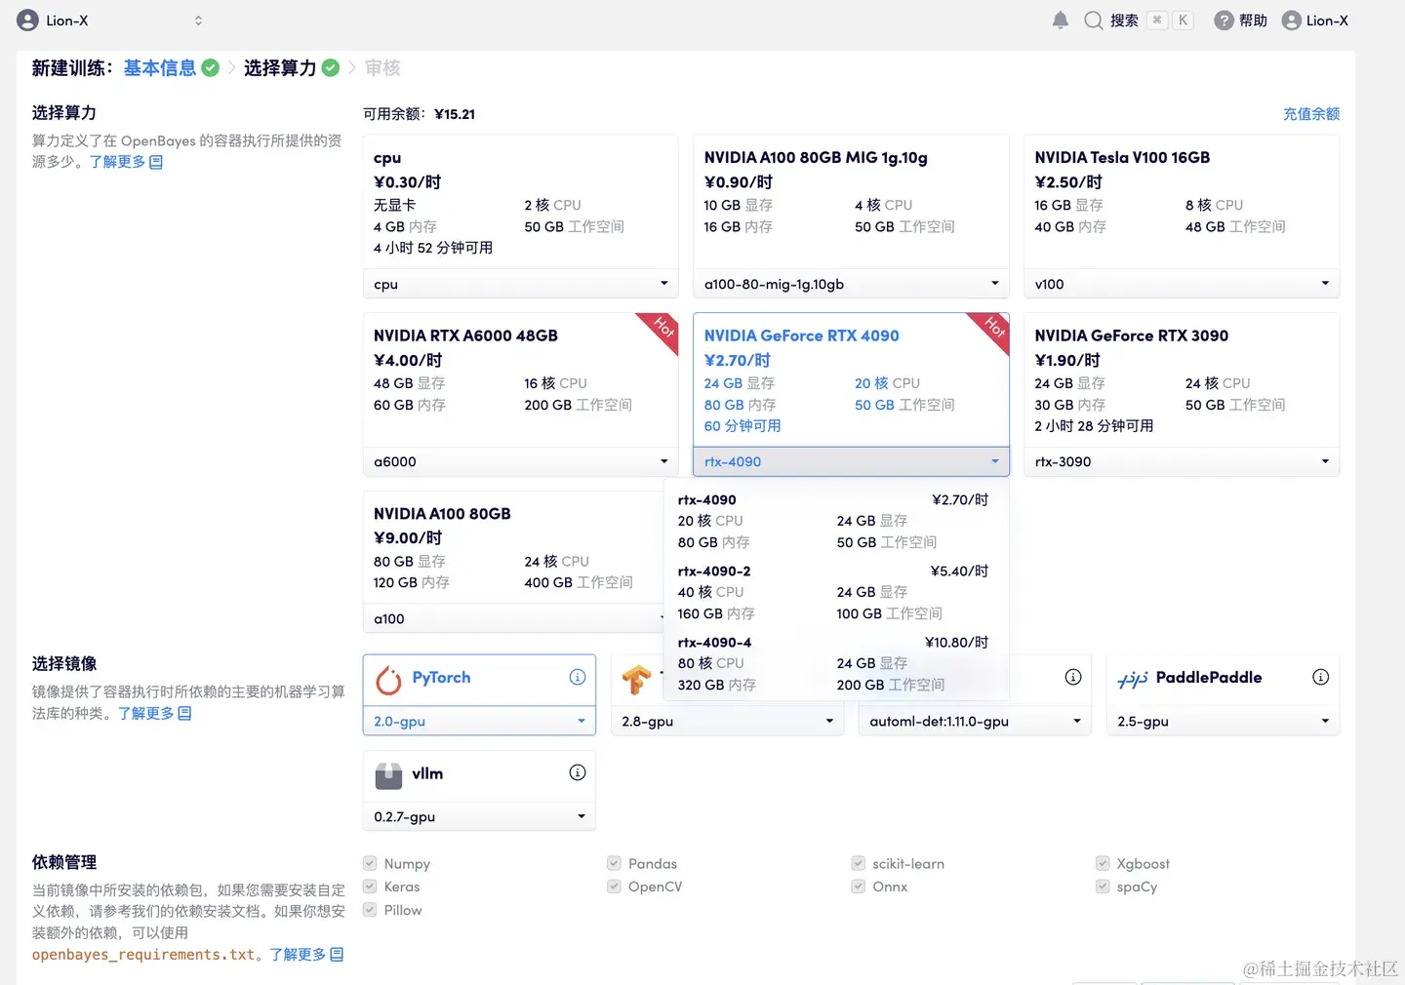Viewport: 1405px width, 985px height.
Task: Open the a6000 compute dropdown
Action: click(x=520, y=461)
